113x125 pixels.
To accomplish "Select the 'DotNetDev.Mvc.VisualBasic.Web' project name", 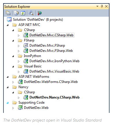I will click(x=54, y=71).
